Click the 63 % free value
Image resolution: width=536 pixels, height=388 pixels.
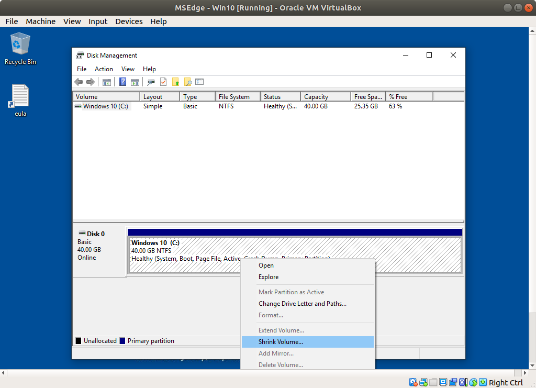(396, 106)
